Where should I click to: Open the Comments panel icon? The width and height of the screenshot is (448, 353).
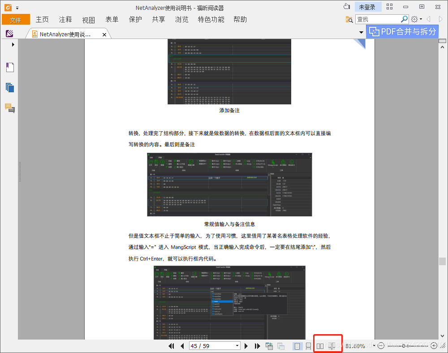pyautogui.click(x=10, y=108)
